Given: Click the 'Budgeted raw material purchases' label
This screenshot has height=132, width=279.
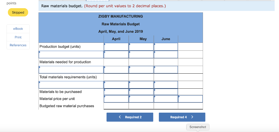Looking at the screenshot, I should 67,106.
